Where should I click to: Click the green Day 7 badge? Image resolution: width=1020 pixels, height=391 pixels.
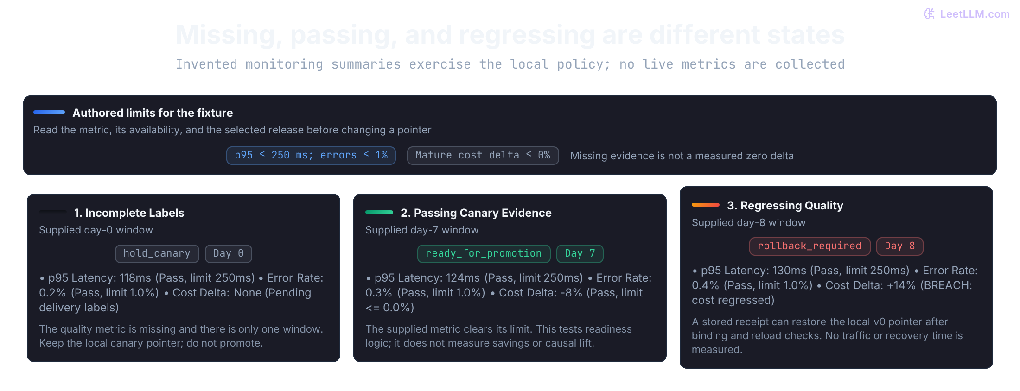coord(580,254)
